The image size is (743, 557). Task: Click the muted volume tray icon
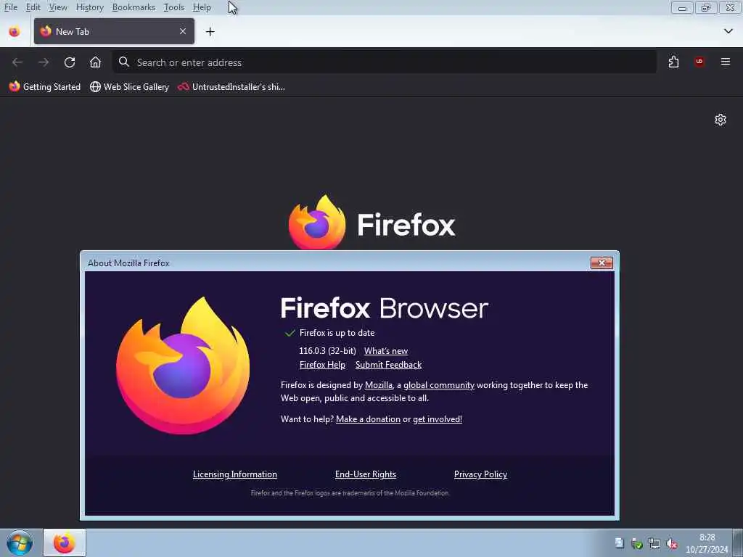pos(672,543)
